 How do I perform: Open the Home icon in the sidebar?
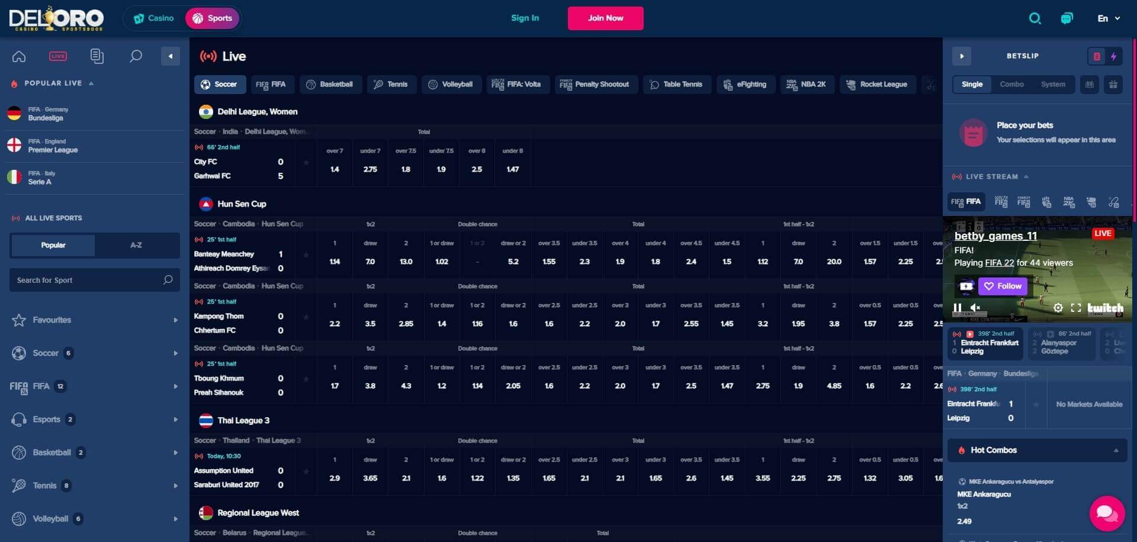(18, 56)
